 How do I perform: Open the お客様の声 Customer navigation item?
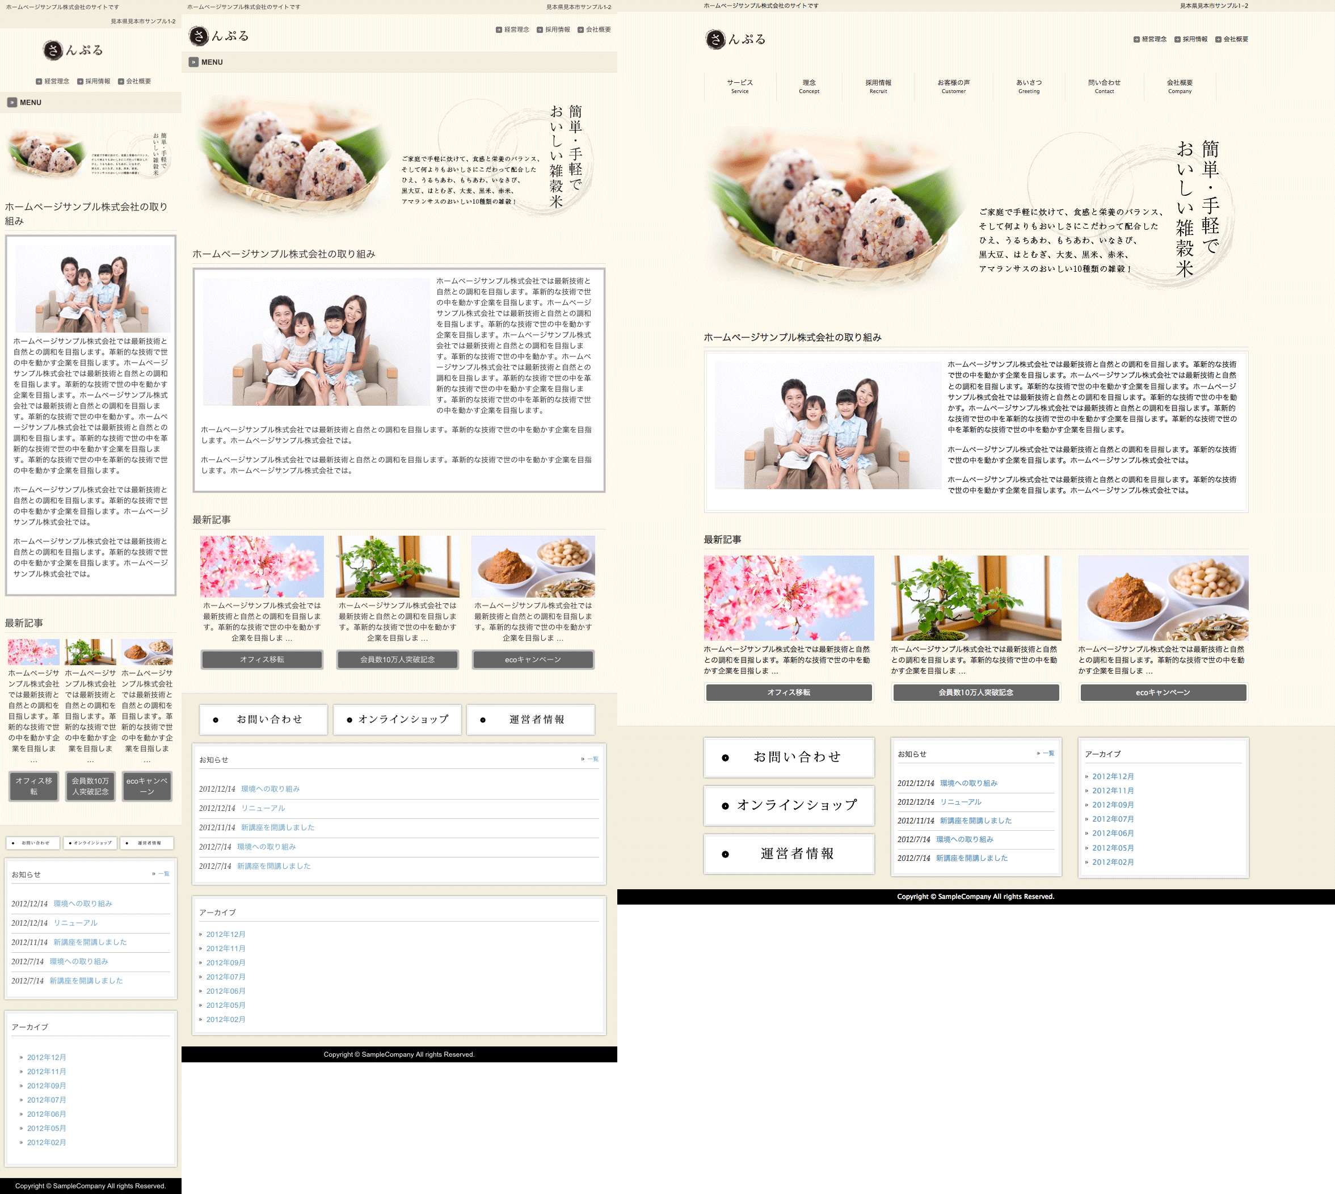point(953,86)
